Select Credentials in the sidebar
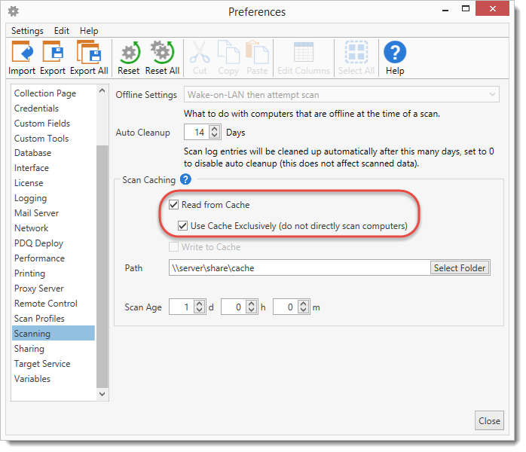 36,108
